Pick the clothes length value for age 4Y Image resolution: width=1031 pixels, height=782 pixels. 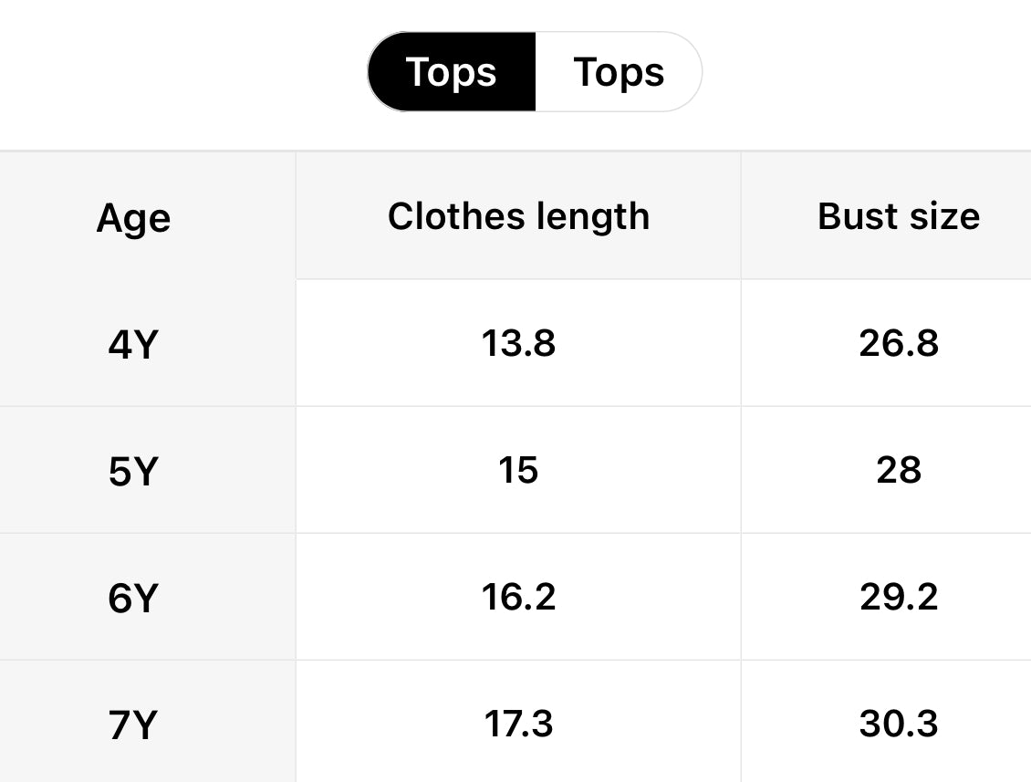(x=518, y=344)
